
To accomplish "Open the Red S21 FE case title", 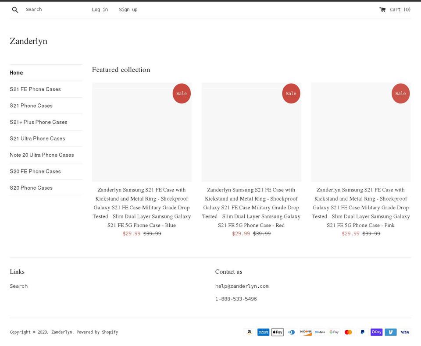I will [251, 207].
